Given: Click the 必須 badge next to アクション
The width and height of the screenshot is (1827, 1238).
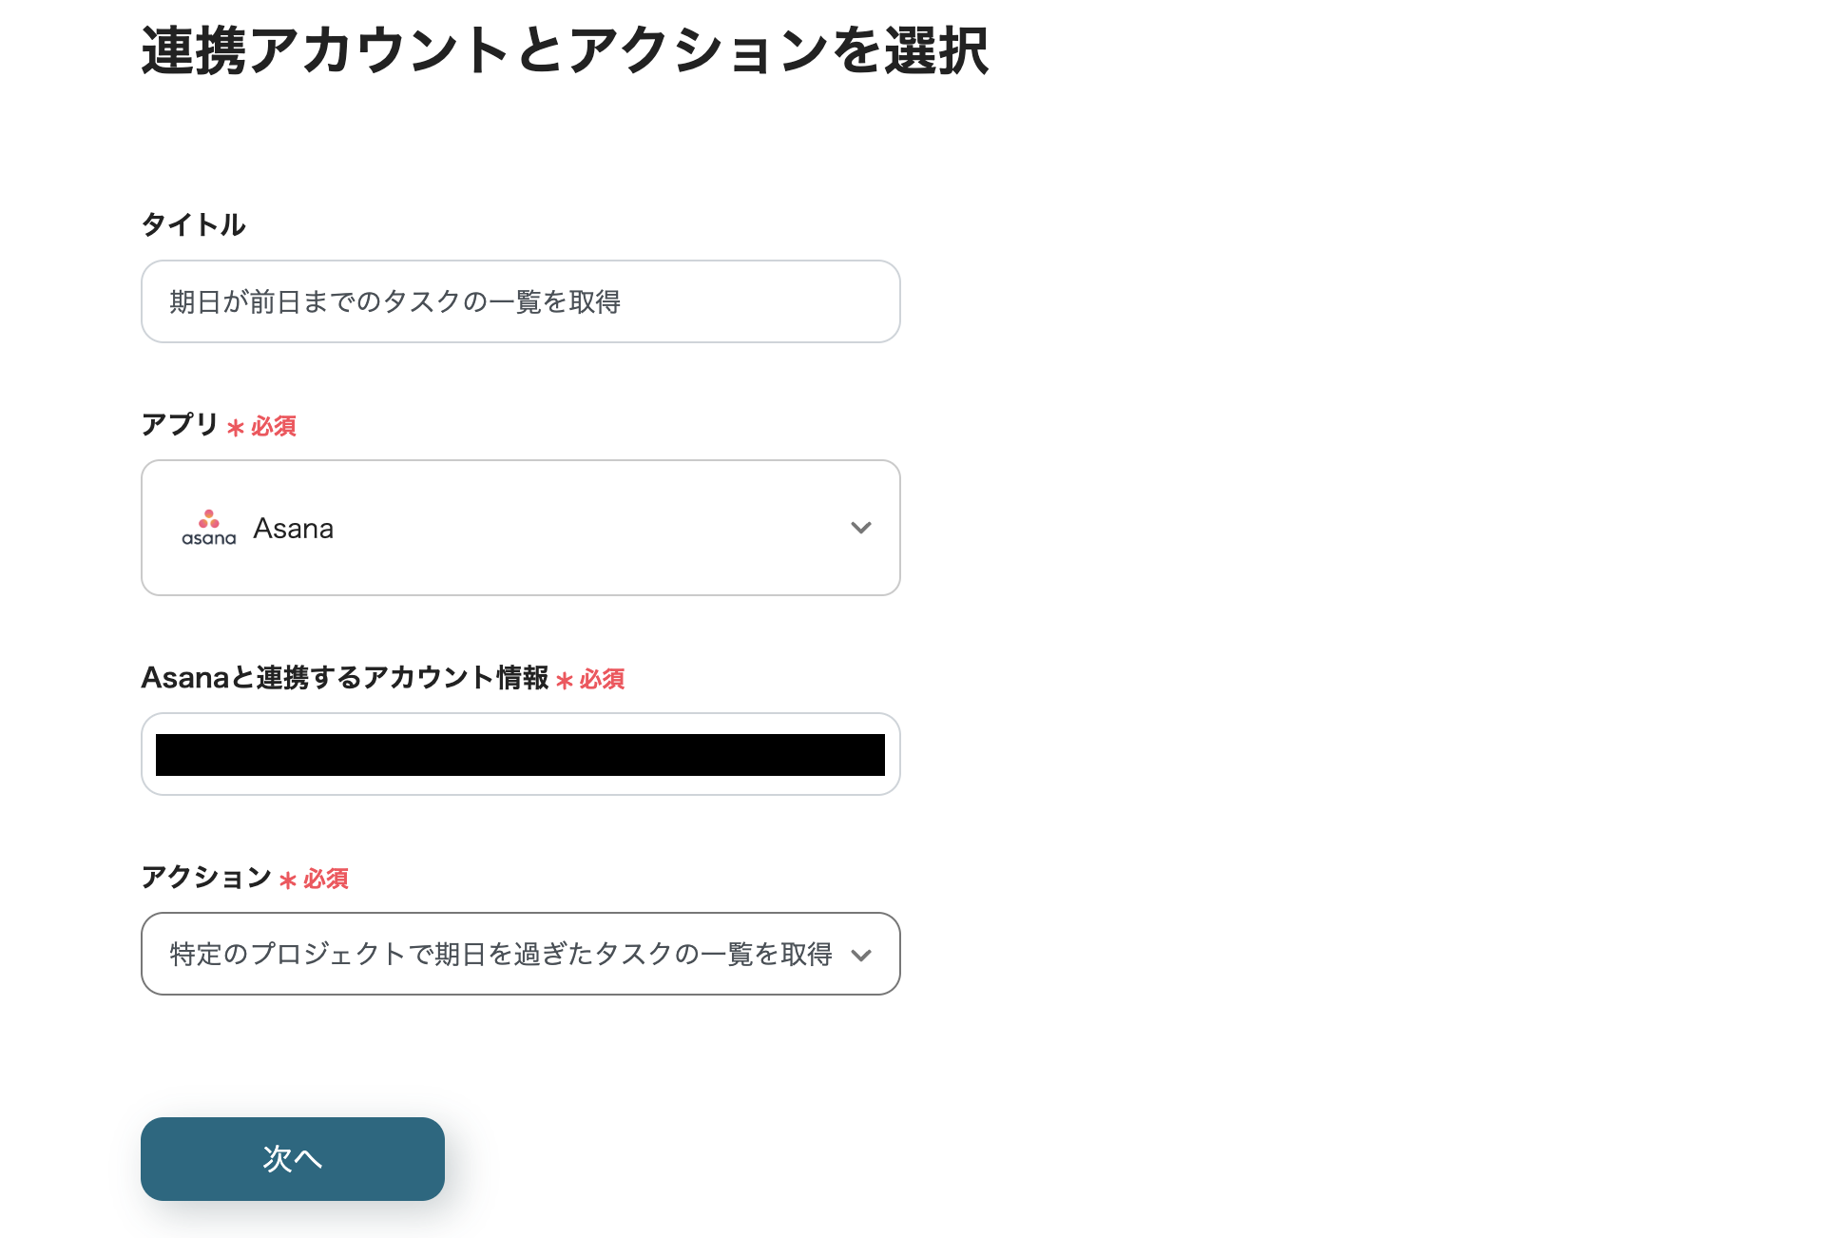Looking at the screenshot, I should 324,880.
